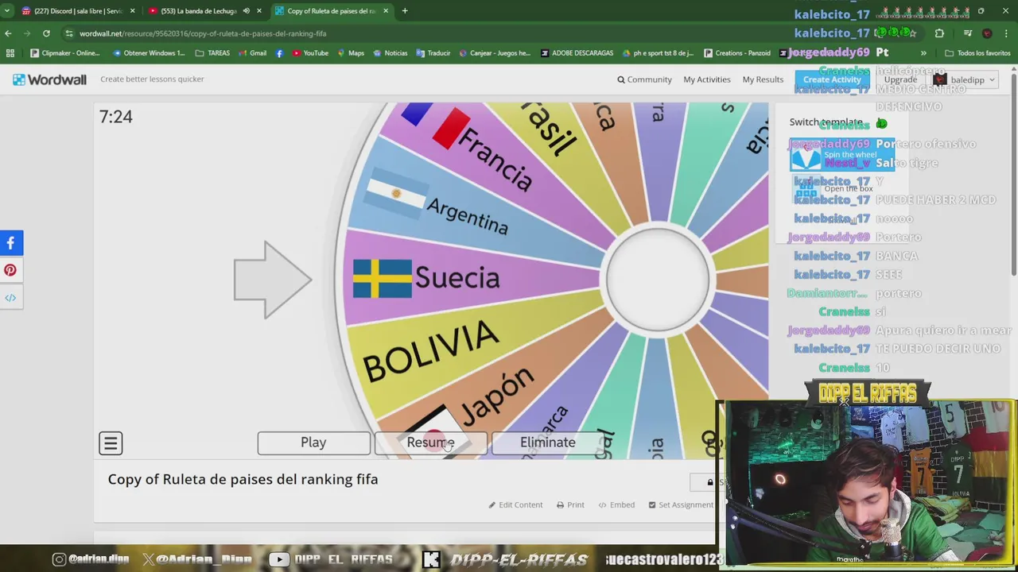Open baledipp account dropdown

[964, 79]
